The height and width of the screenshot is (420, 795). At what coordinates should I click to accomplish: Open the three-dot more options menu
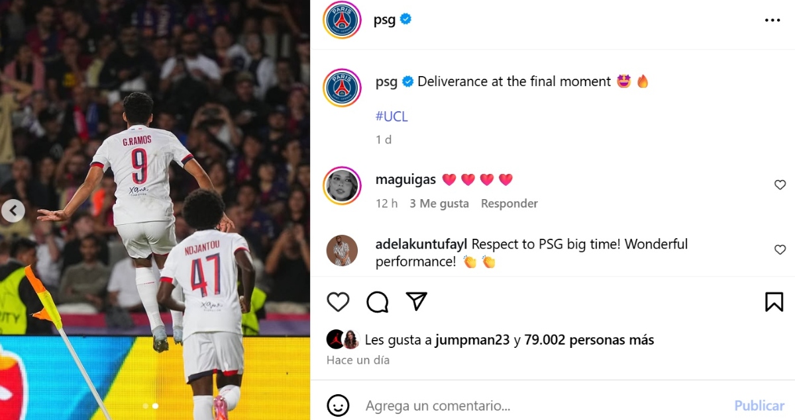tap(772, 21)
